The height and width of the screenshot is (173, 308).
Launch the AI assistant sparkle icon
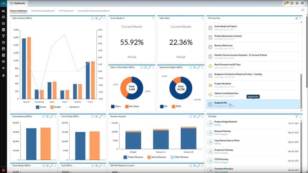coord(303,3)
